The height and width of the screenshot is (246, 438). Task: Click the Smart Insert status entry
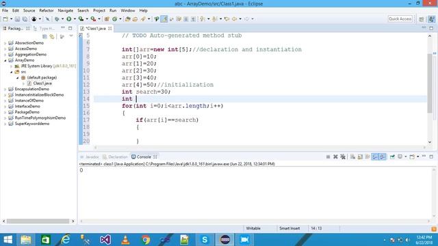pyautogui.click(x=289, y=228)
